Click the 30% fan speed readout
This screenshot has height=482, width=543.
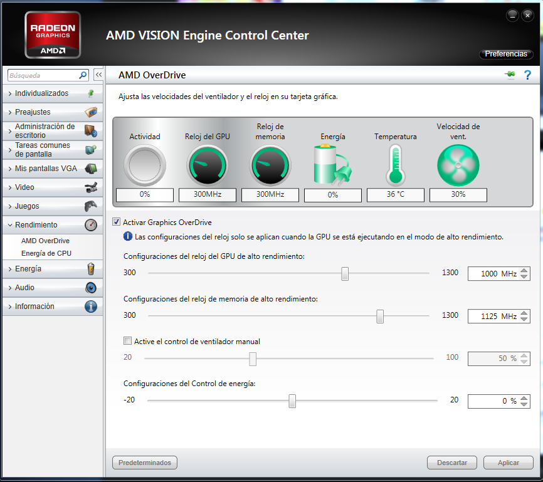[x=458, y=194]
